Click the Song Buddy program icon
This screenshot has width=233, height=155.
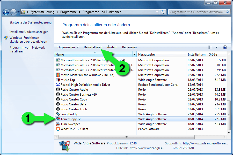[58, 114]
